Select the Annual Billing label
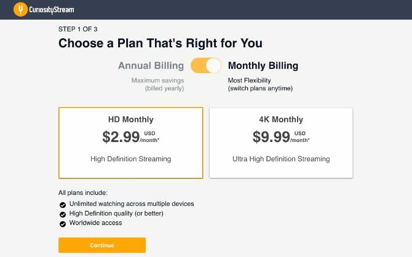The height and width of the screenshot is (257, 412). point(151,66)
